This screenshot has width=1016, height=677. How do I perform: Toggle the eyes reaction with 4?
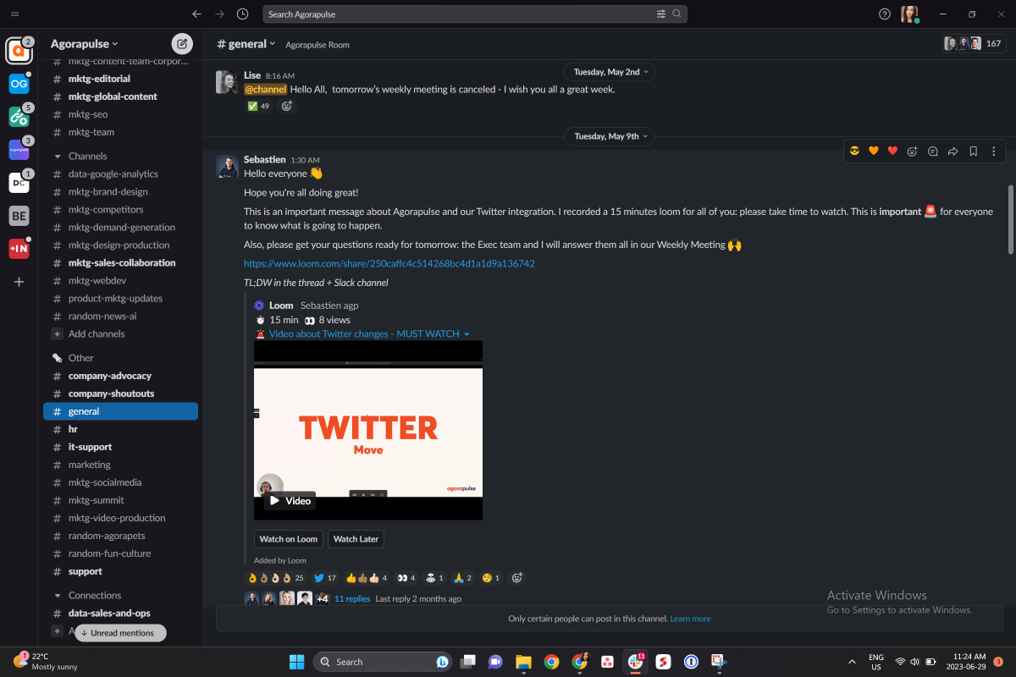coord(407,578)
